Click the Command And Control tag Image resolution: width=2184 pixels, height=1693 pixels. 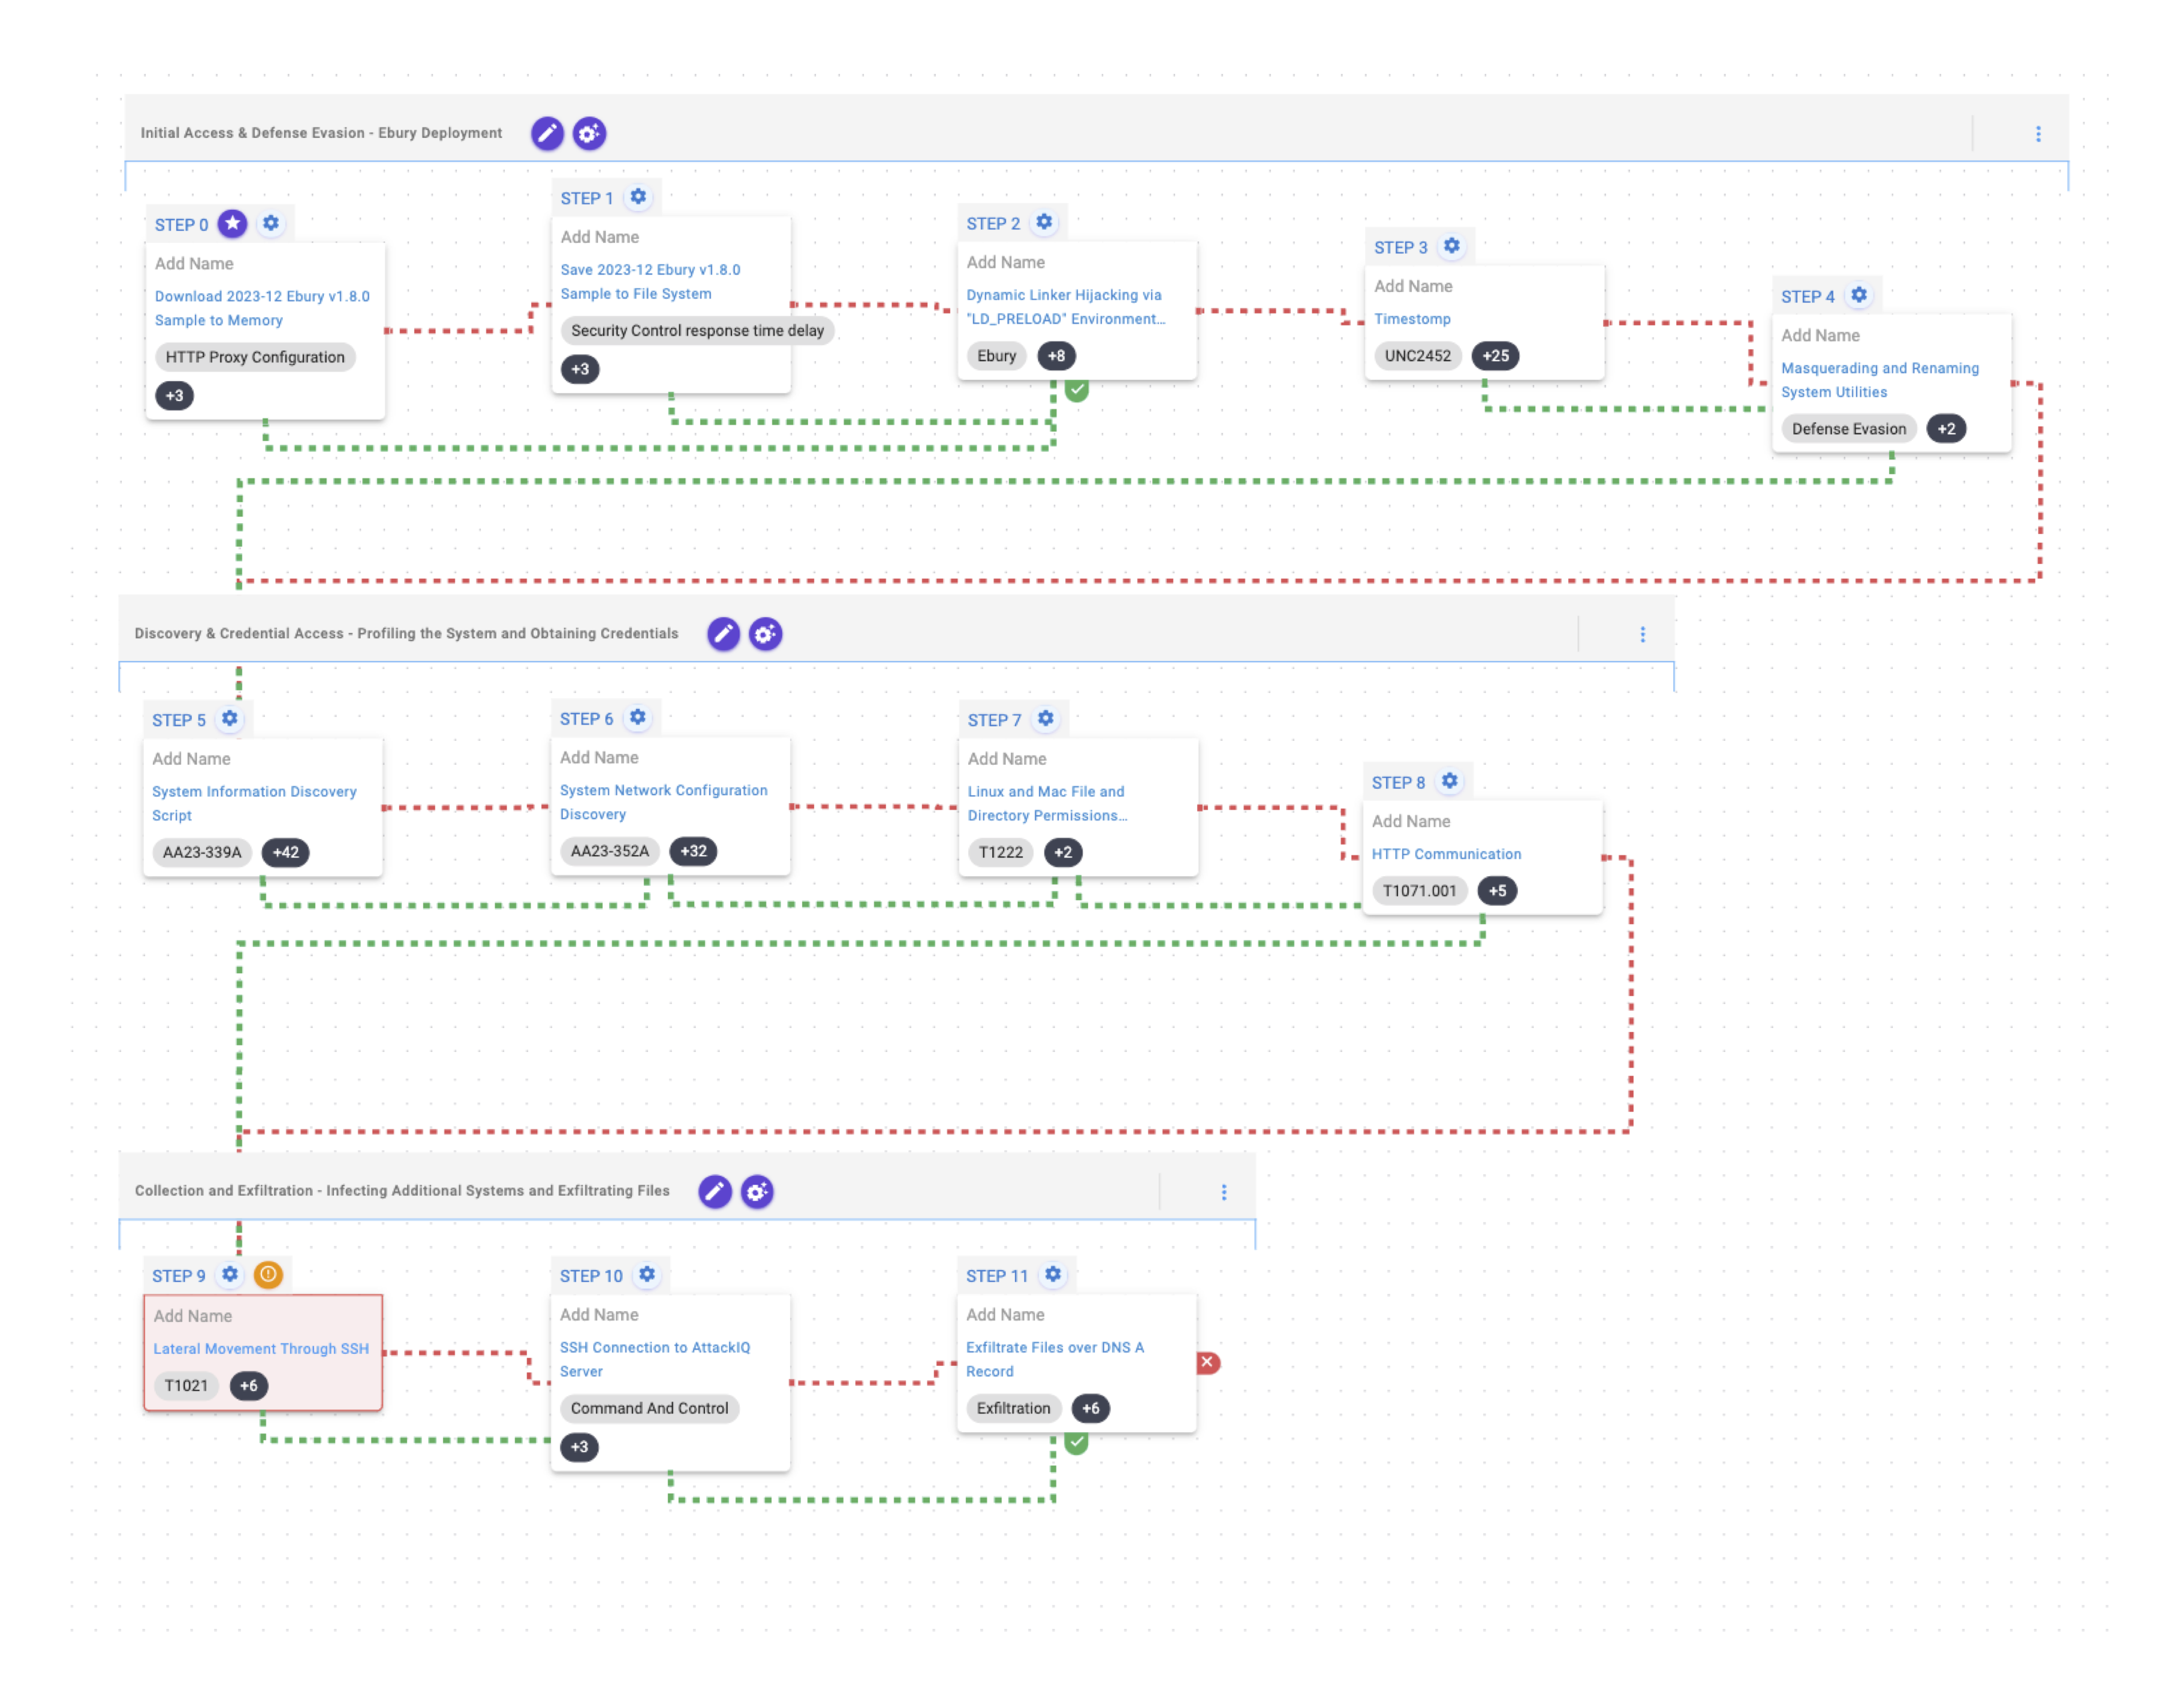point(649,1408)
